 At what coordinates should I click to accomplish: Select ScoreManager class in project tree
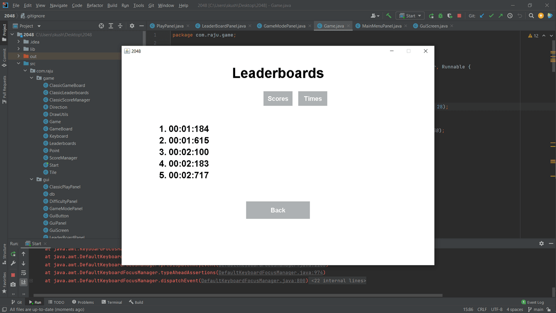pyautogui.click(x=63, y=158)
